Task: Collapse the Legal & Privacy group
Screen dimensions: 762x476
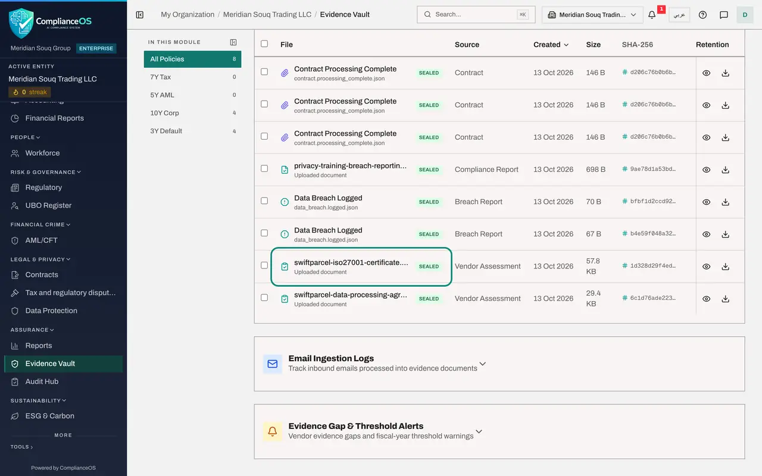Action: (40, 259)
